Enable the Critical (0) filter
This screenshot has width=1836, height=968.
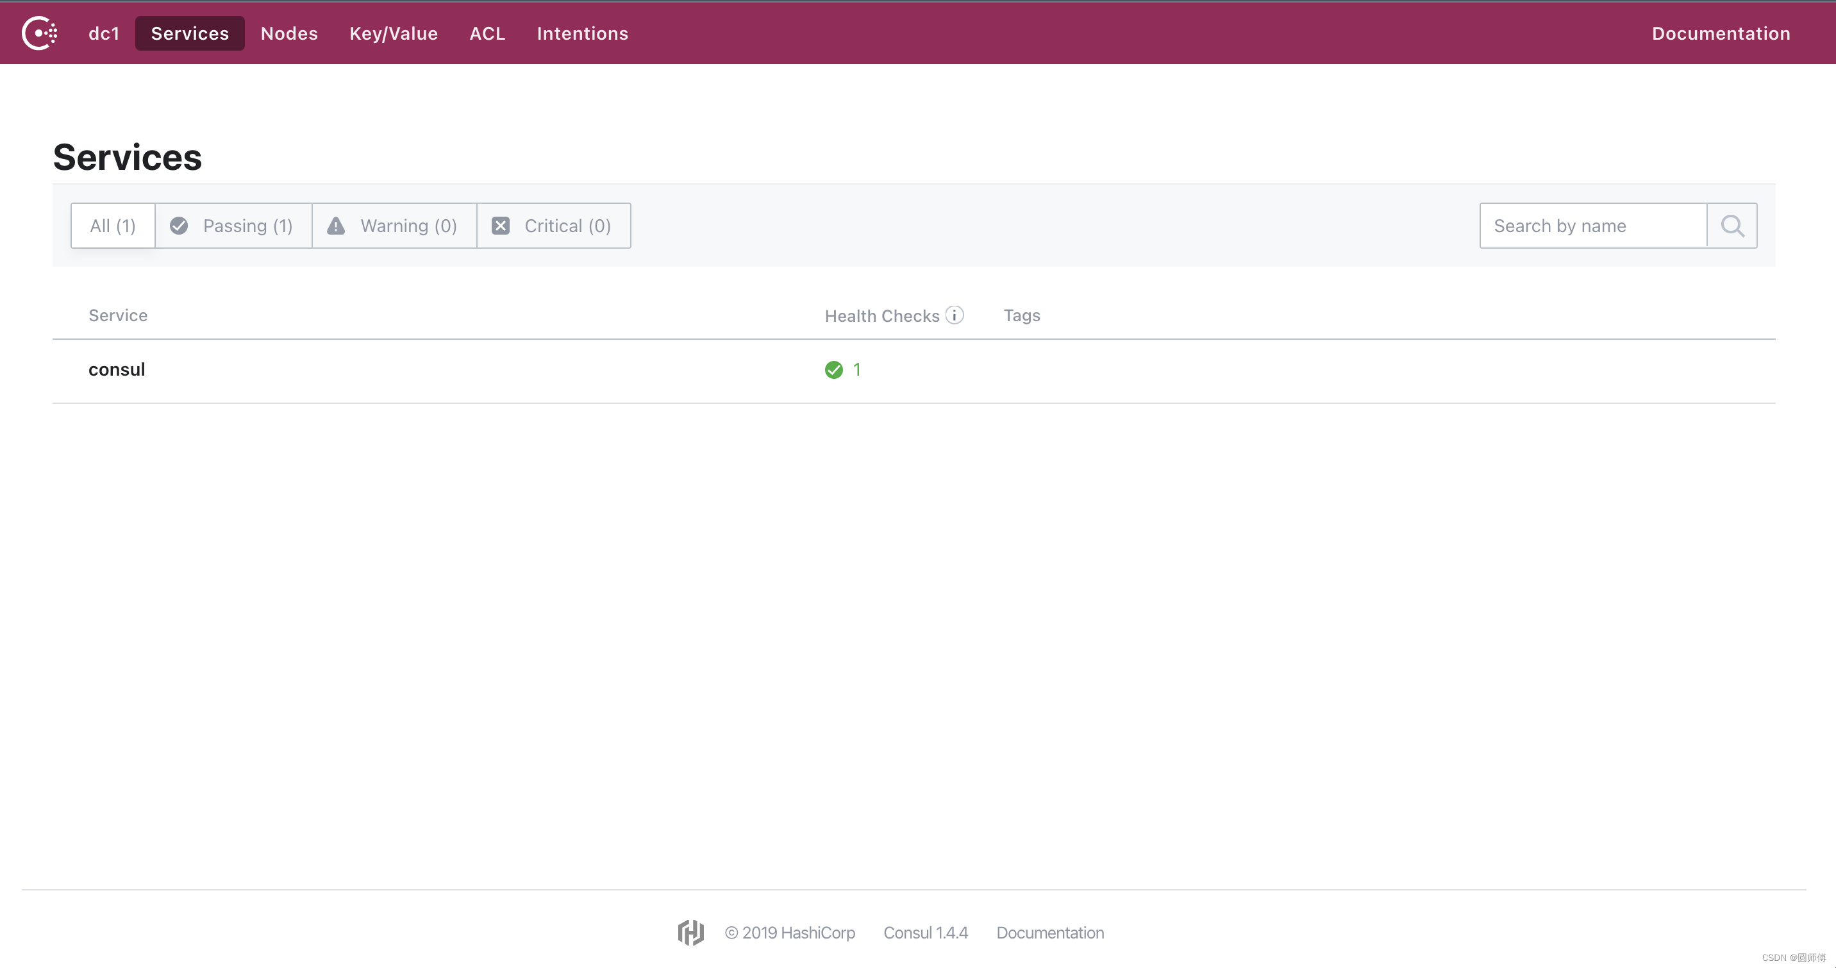pyautogui.click(x=553, y=225)
